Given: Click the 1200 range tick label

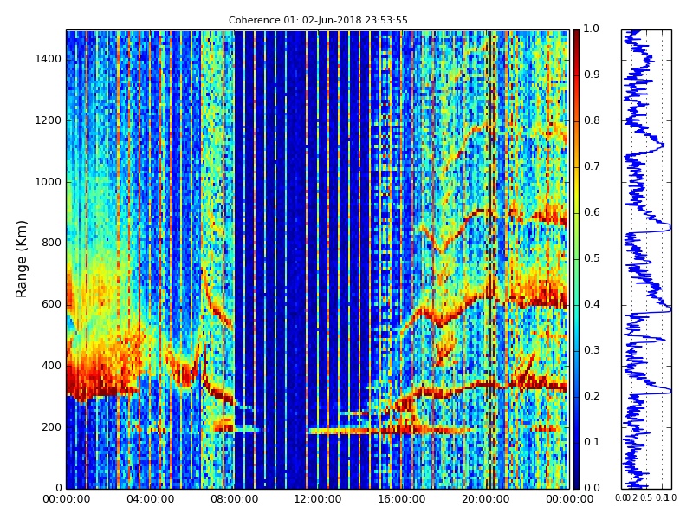Looking at the screenshot, I should [x=49, y=120].
